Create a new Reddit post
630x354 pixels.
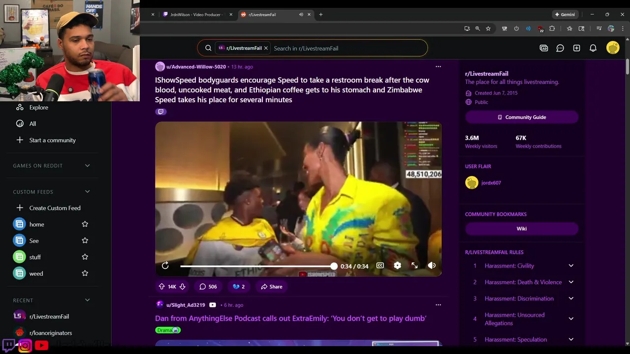tap(576, 48)
